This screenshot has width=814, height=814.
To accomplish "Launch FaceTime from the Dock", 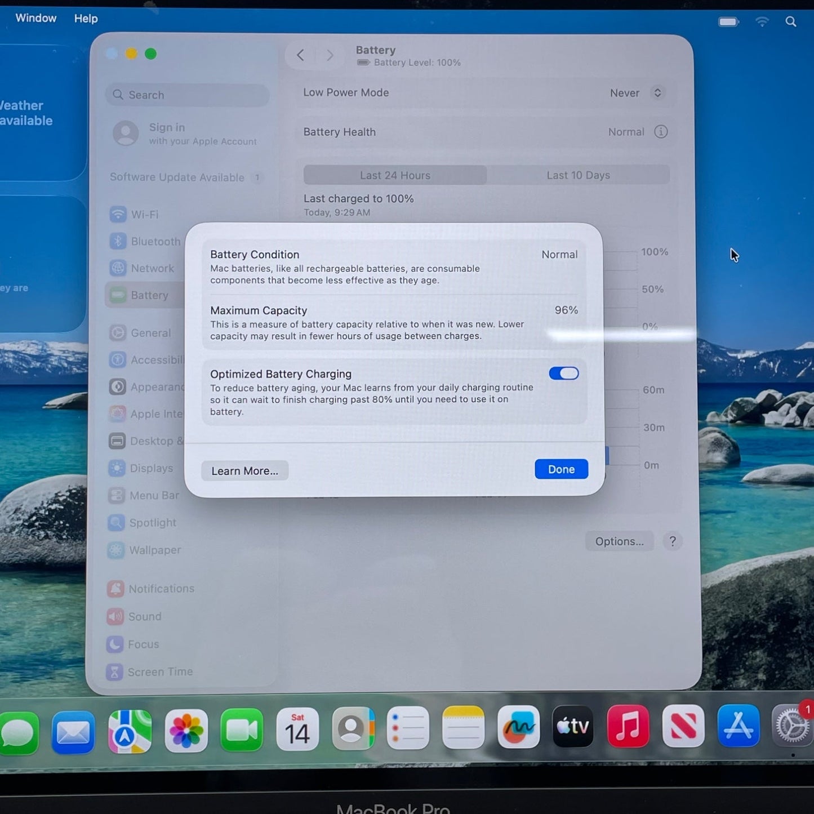I will (x=241, y=731).
